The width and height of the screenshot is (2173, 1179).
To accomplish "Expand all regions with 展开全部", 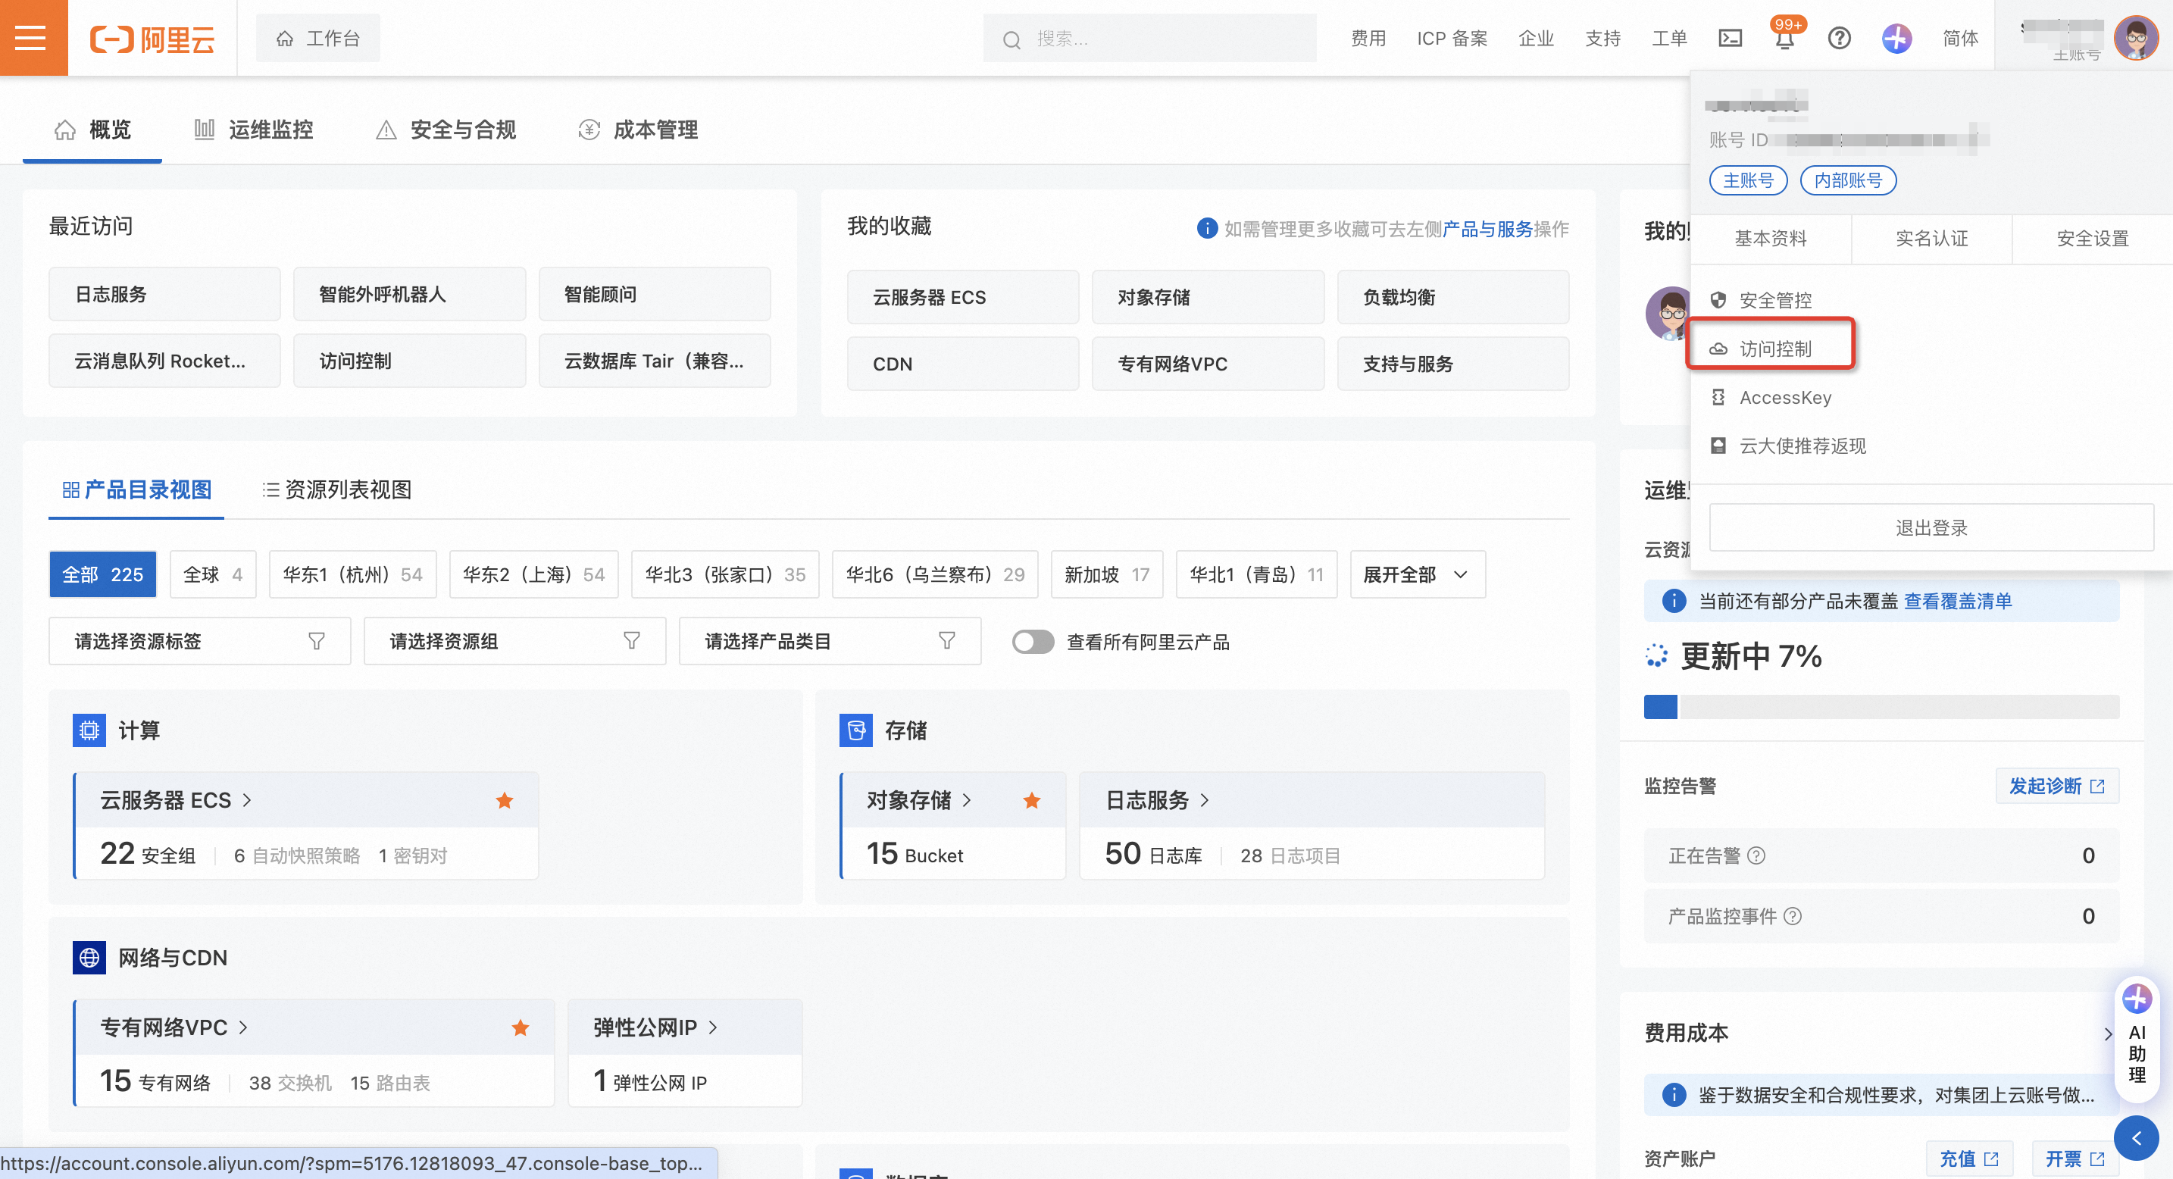I will [x=1417, y=574].
